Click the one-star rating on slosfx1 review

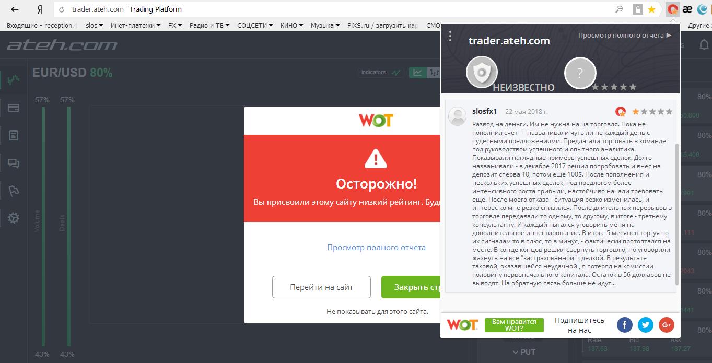(636, 112)
